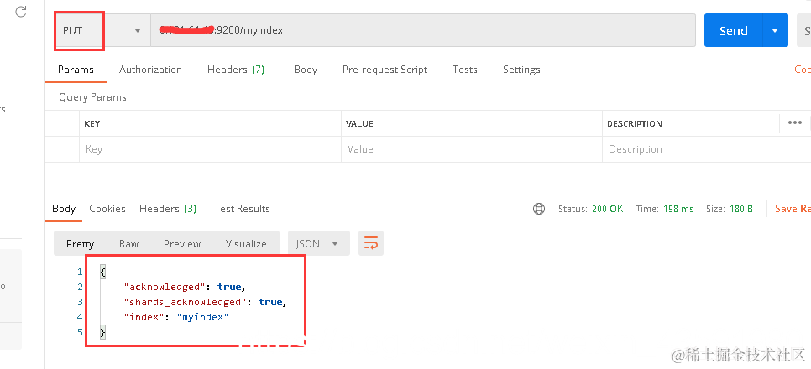The height and width of the screenshot is (369, 811).
Task: Click the Size 180 B text
Action: point(730,209)
